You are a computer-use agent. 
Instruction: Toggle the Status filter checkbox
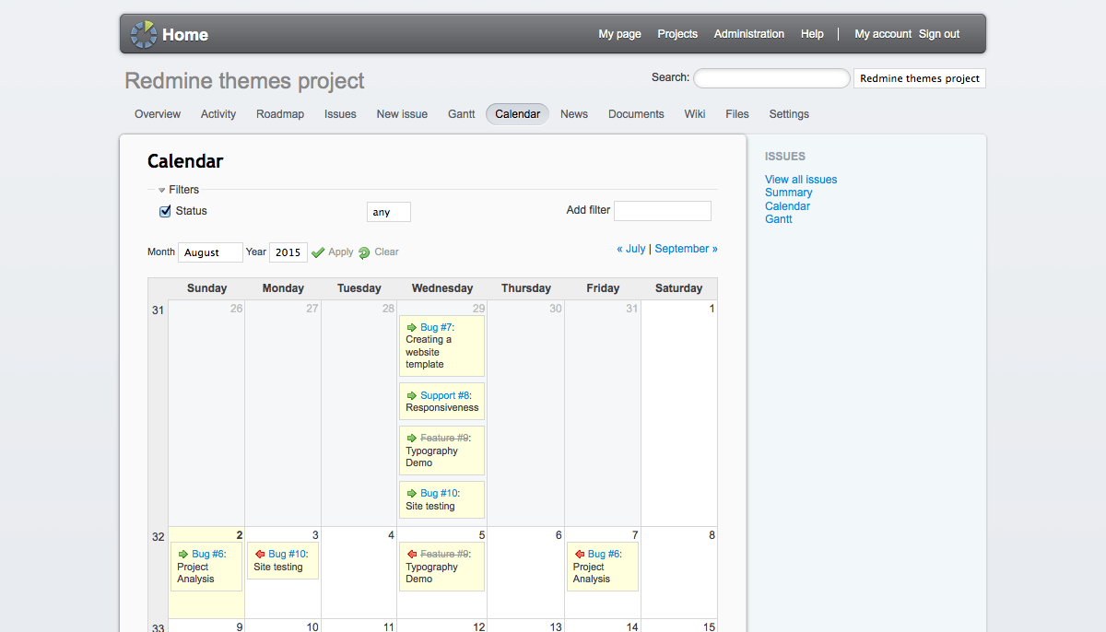[x=166, y=211]
